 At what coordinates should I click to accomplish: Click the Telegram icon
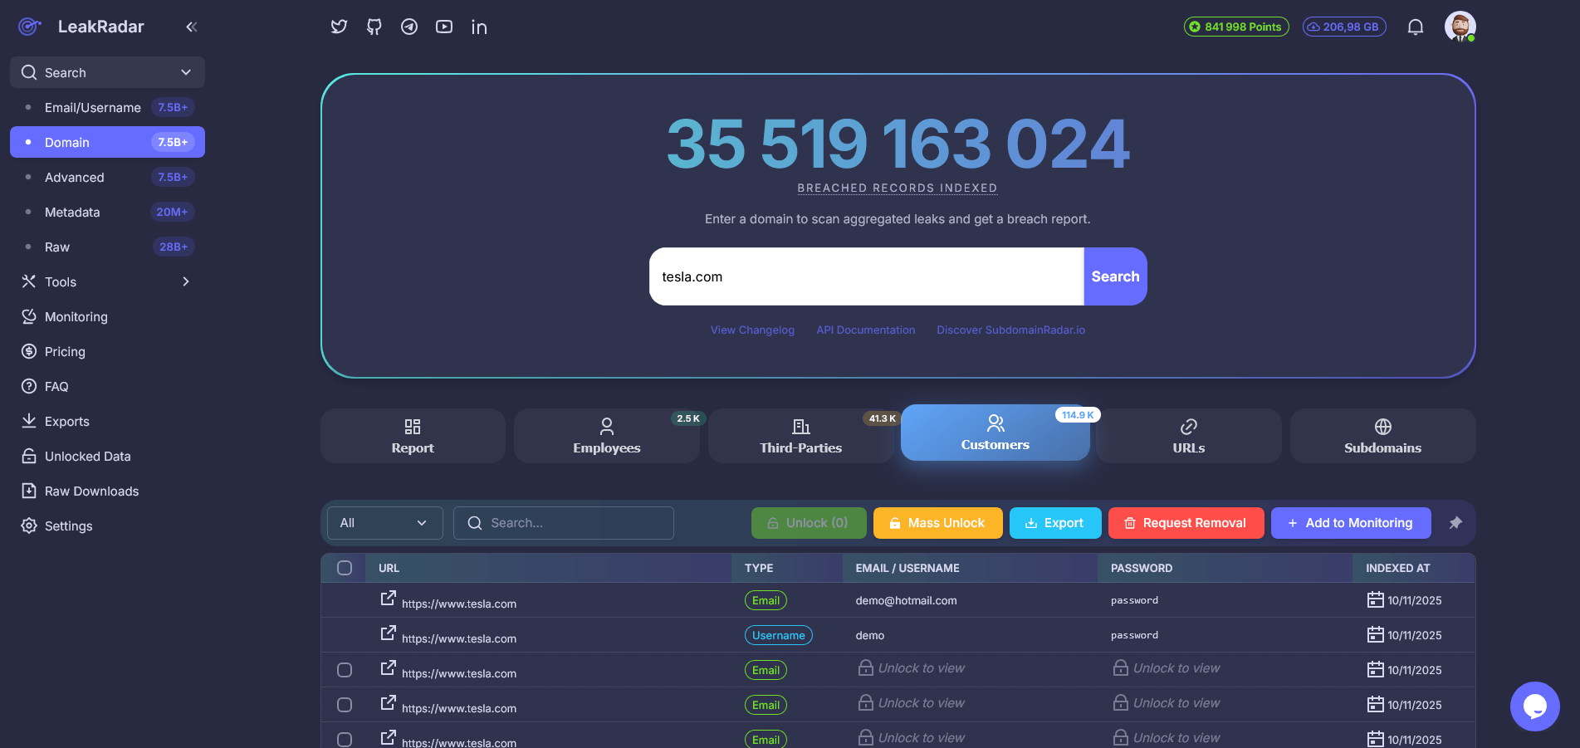(x=408, y=27)
